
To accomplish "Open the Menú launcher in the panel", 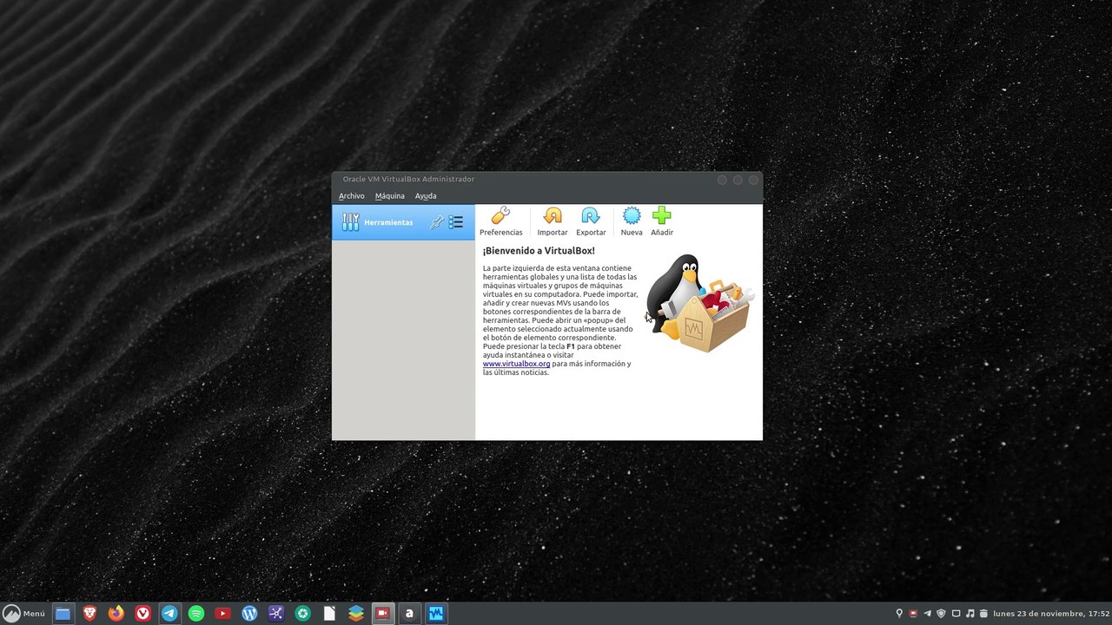I will point(24,614).
